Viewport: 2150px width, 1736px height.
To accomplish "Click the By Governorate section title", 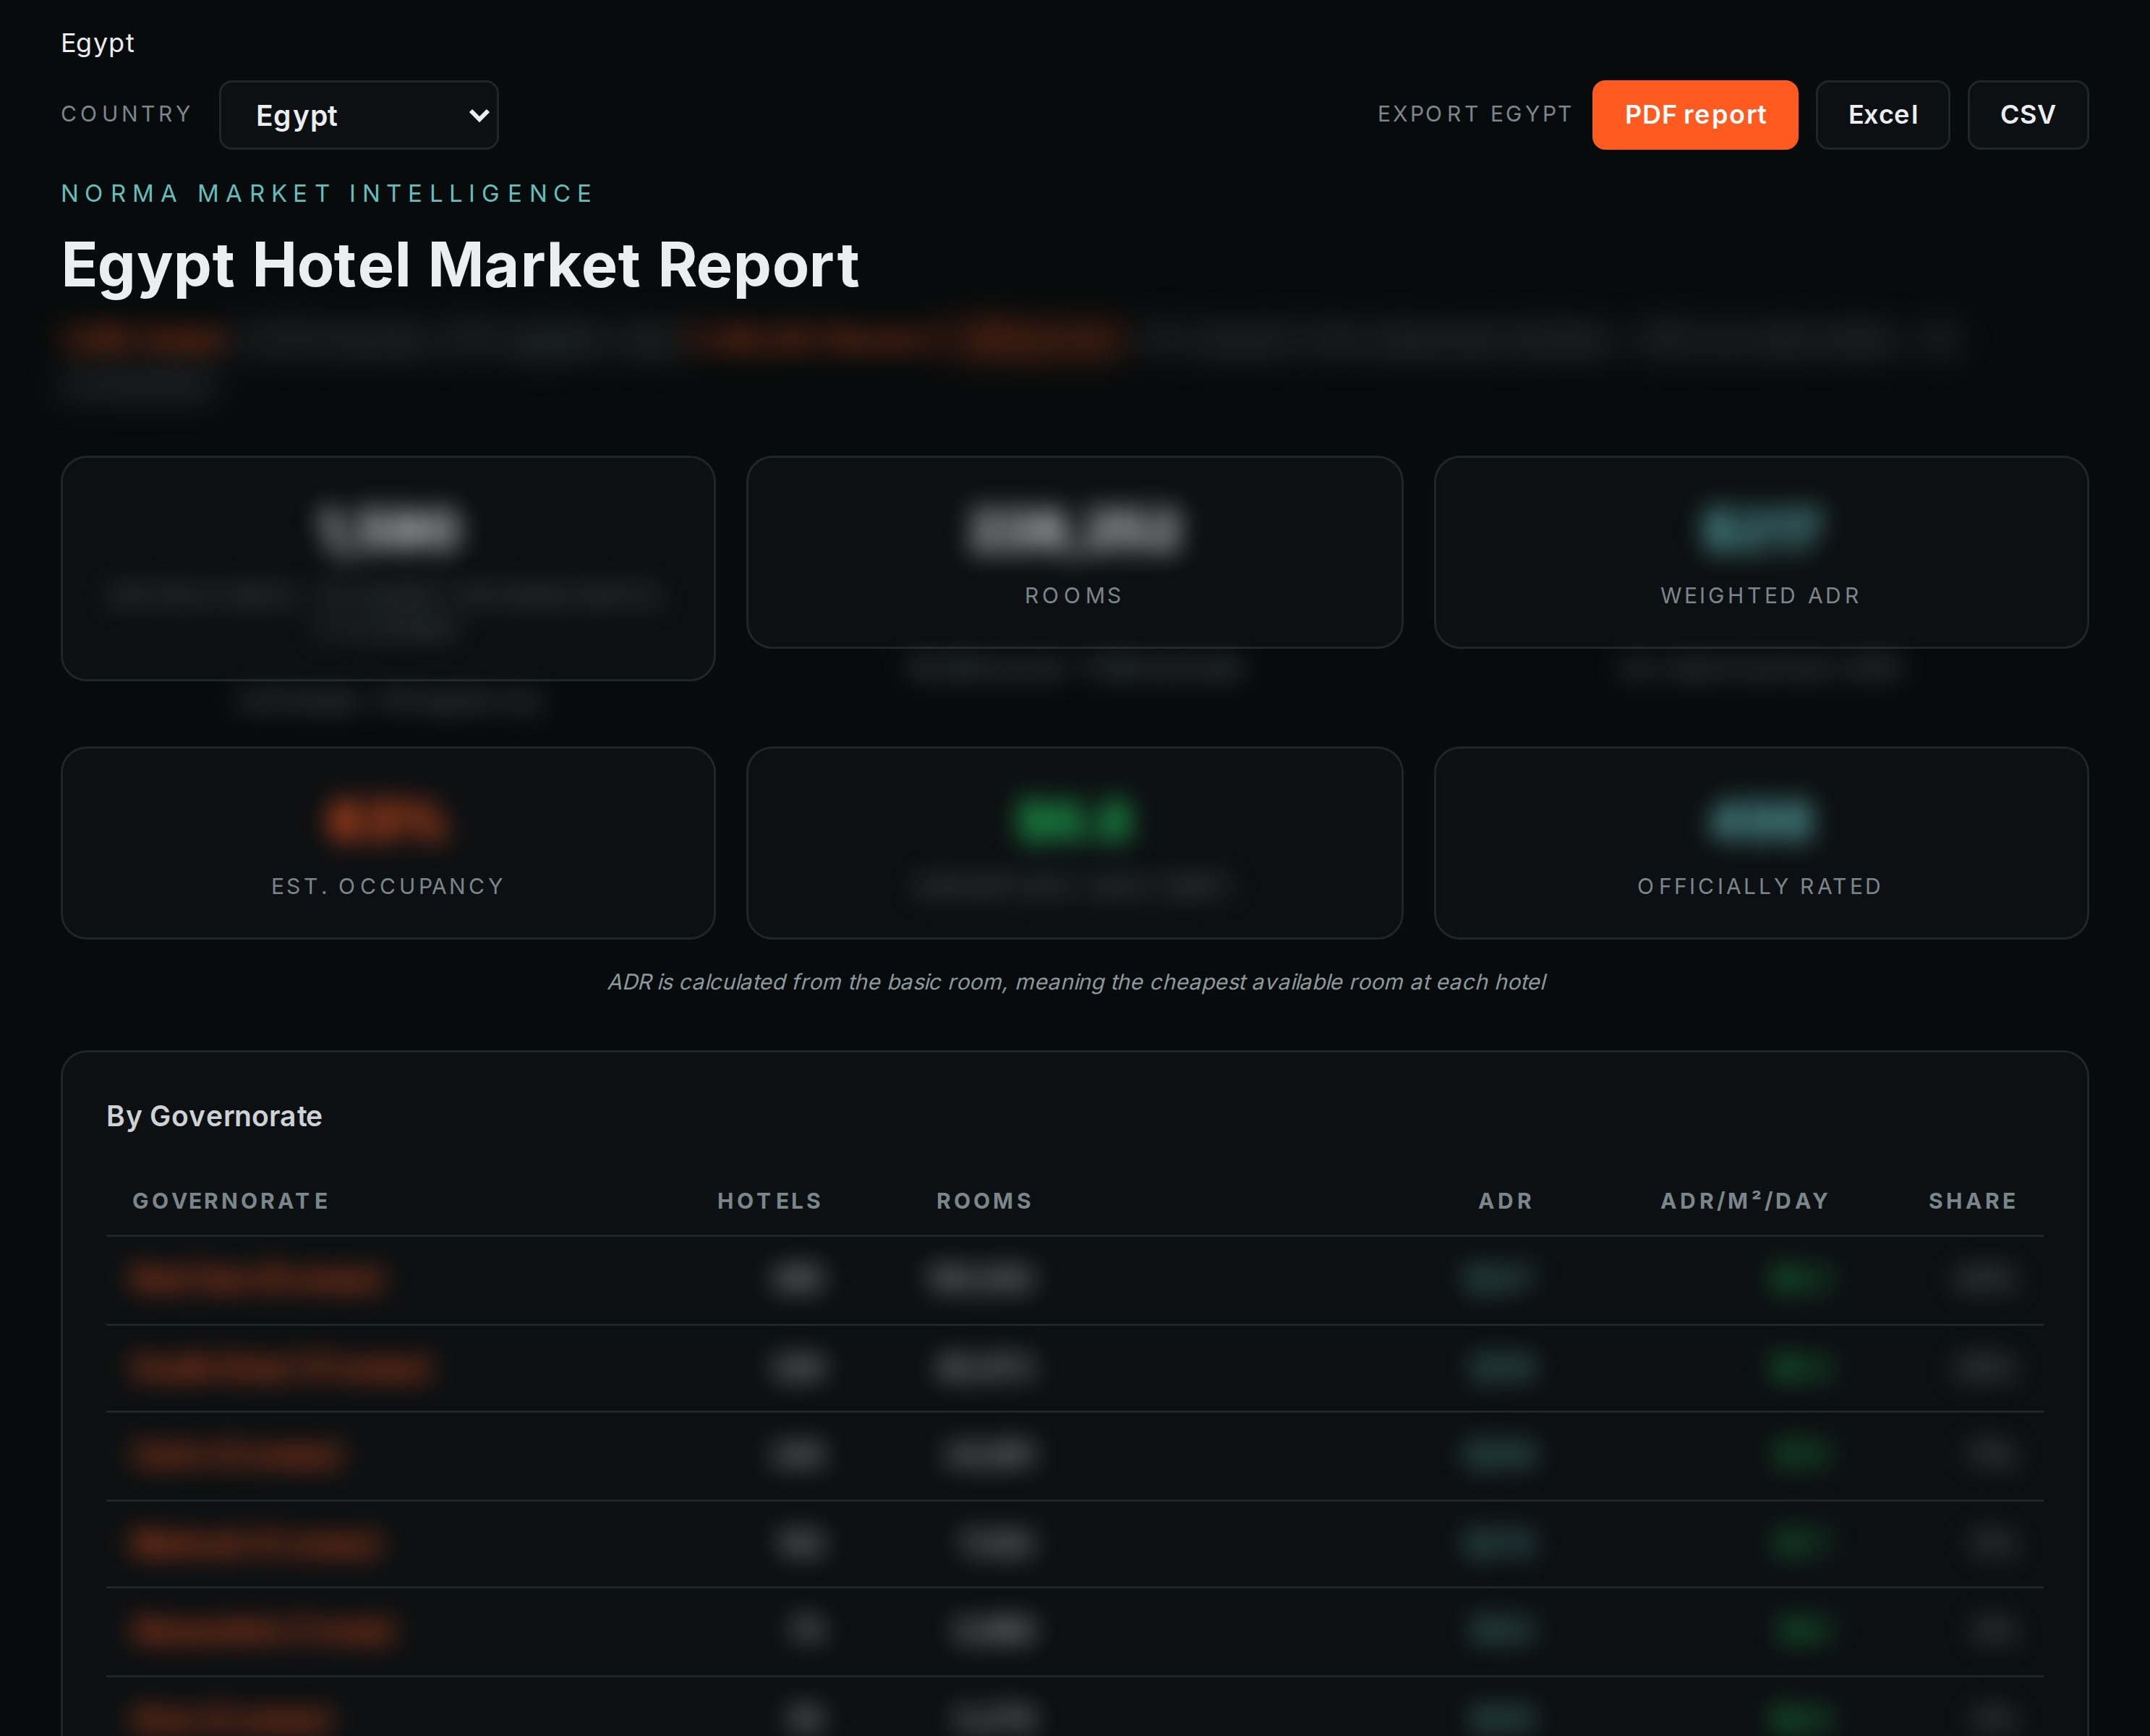I will pyautogui.click(x=214, y=1116).
